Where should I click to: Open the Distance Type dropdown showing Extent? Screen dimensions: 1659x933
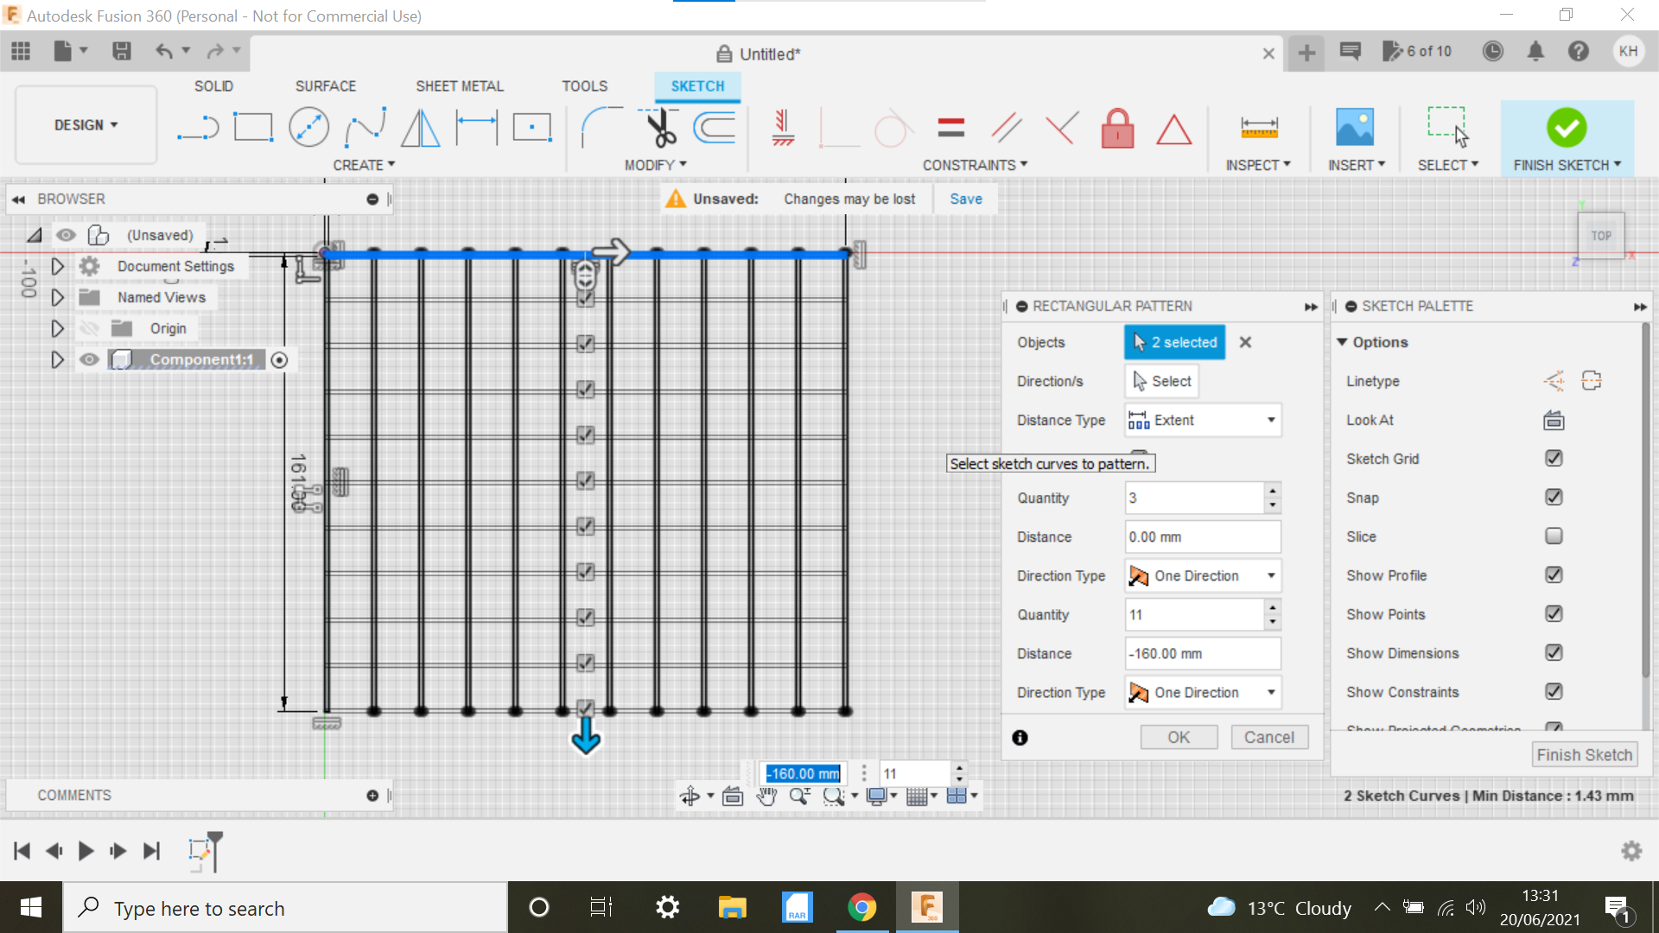pyautogui.click(x=1270, y=420)
